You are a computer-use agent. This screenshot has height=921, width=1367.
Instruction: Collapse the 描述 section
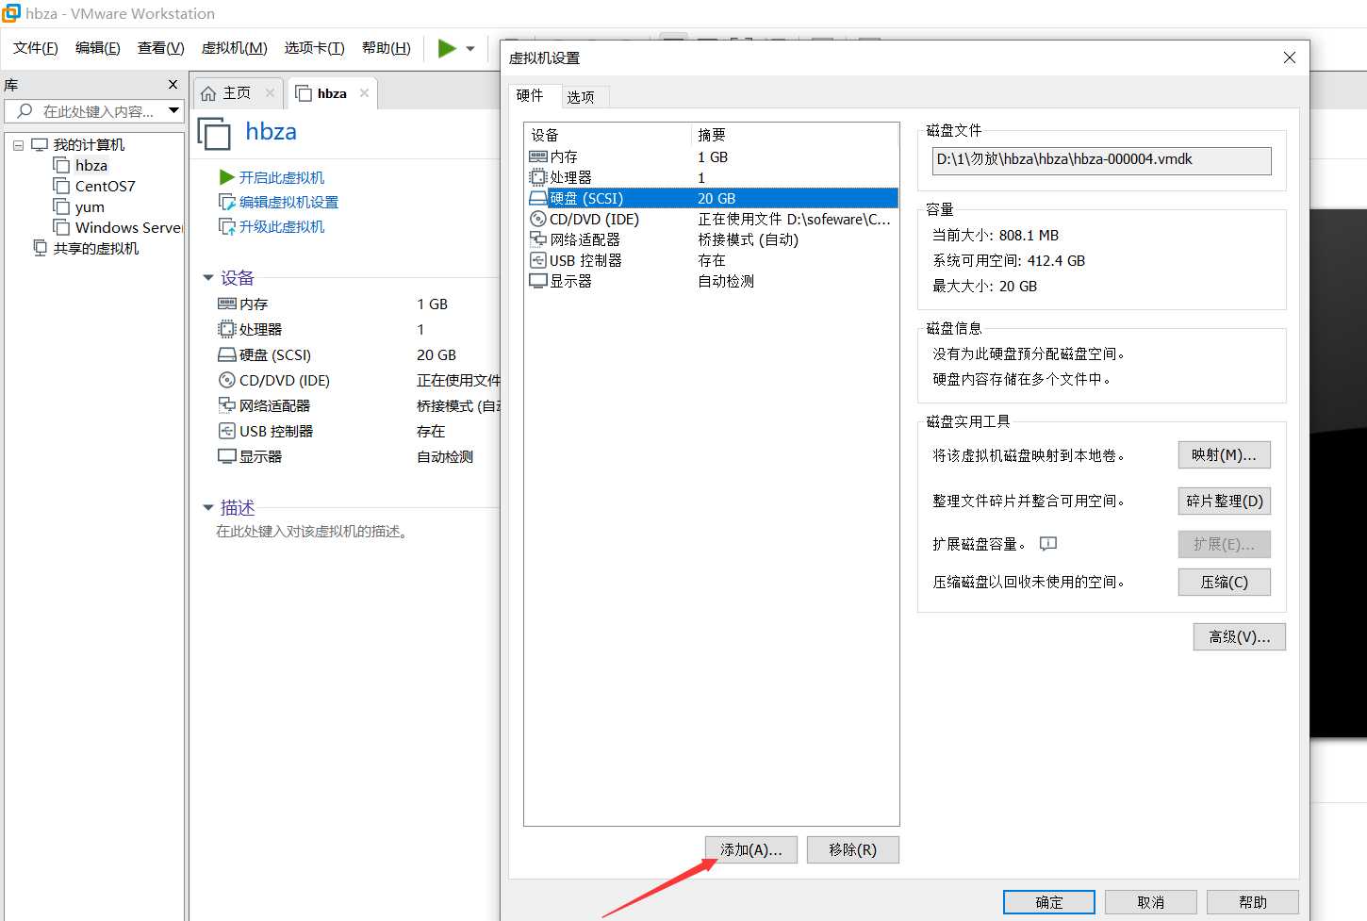click(208, 508)
